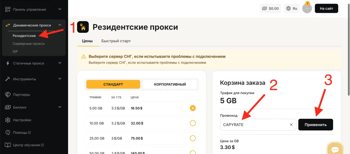Image resolution: width=350 pixels, height=154 pixels.
Task: Click the Learning Center book icon
Action: point(8,145)
